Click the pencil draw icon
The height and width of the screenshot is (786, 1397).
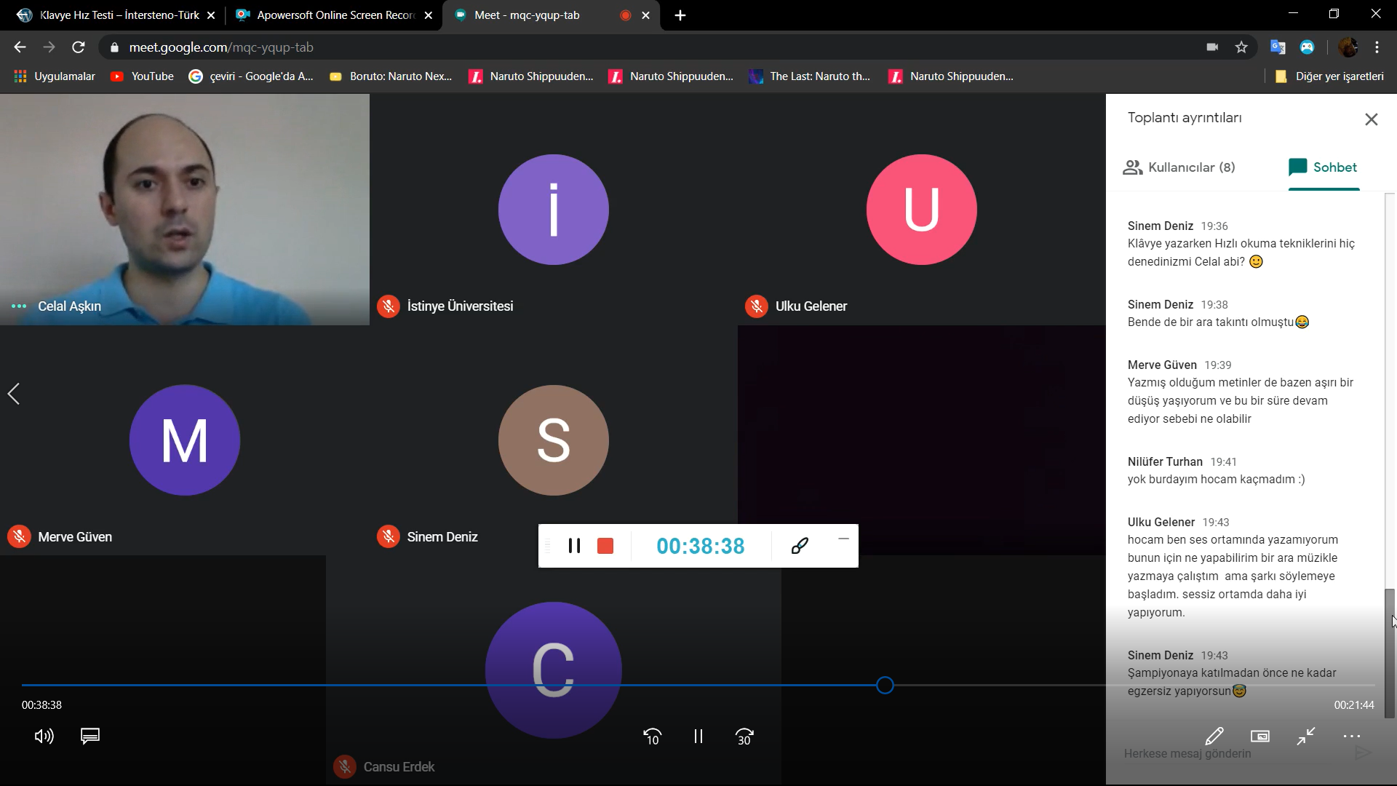pos(1214,737)
